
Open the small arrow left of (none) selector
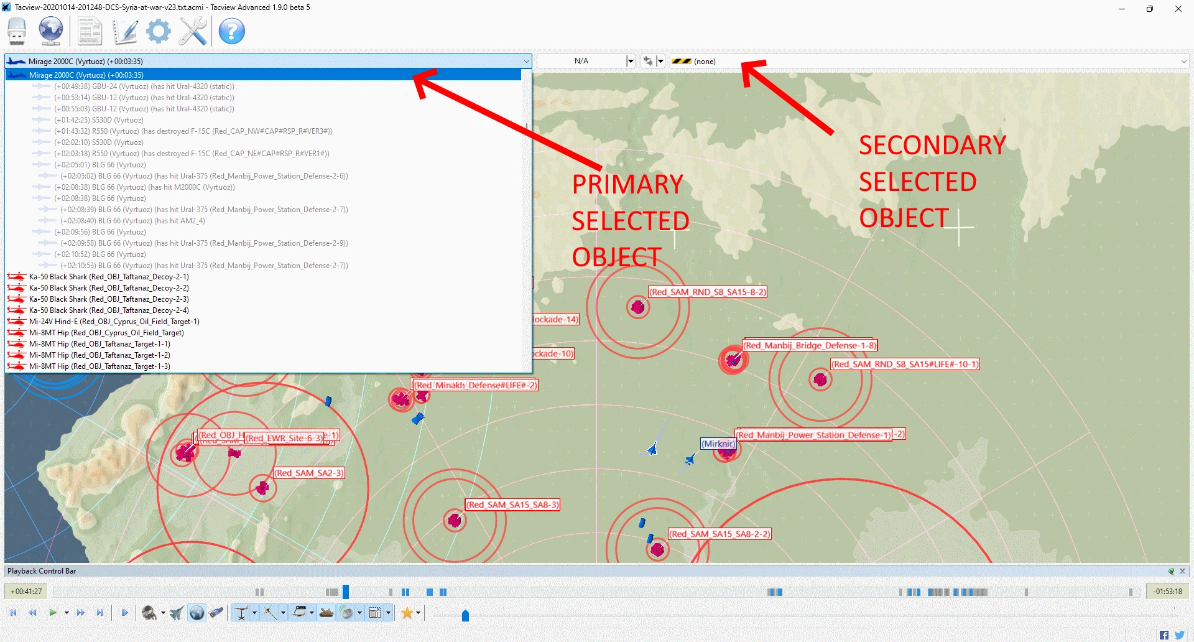point(660,61)
